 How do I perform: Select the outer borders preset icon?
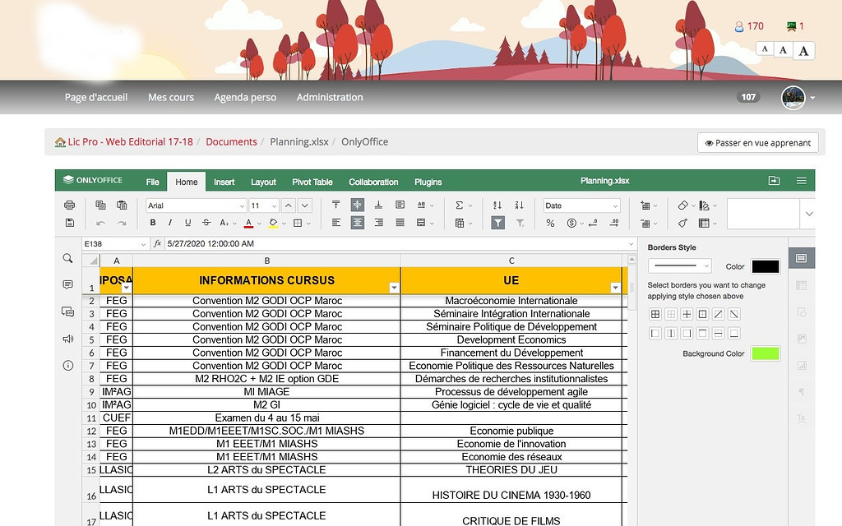[702, 314]
